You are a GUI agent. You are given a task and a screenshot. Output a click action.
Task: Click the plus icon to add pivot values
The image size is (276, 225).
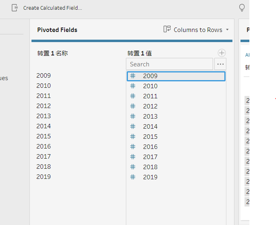pyautogui.click(x=222, y=53)
